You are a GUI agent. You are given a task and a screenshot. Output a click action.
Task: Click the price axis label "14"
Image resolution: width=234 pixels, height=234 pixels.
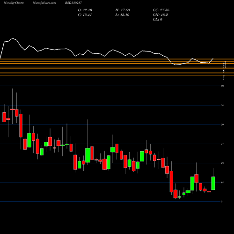[222, 183]
